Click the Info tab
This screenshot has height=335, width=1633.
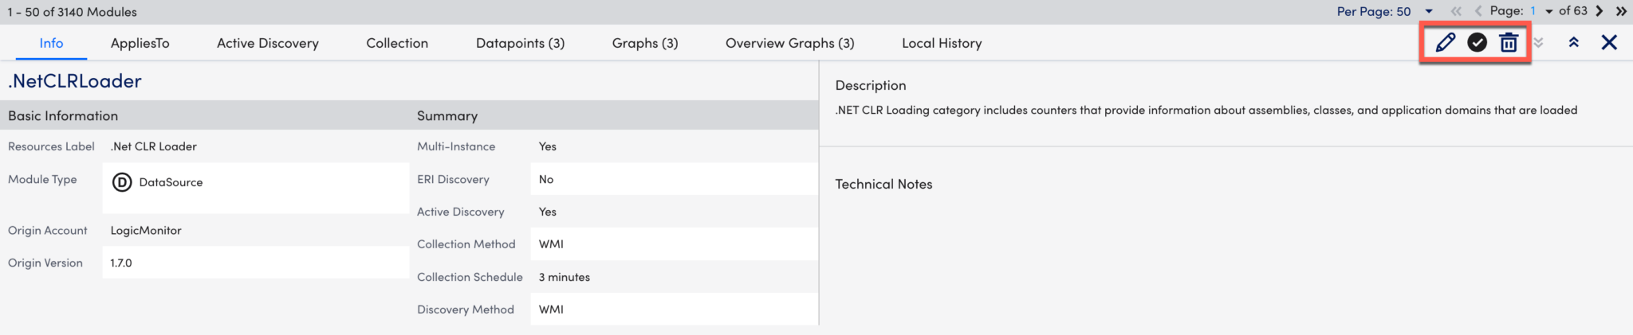[51, 43]
